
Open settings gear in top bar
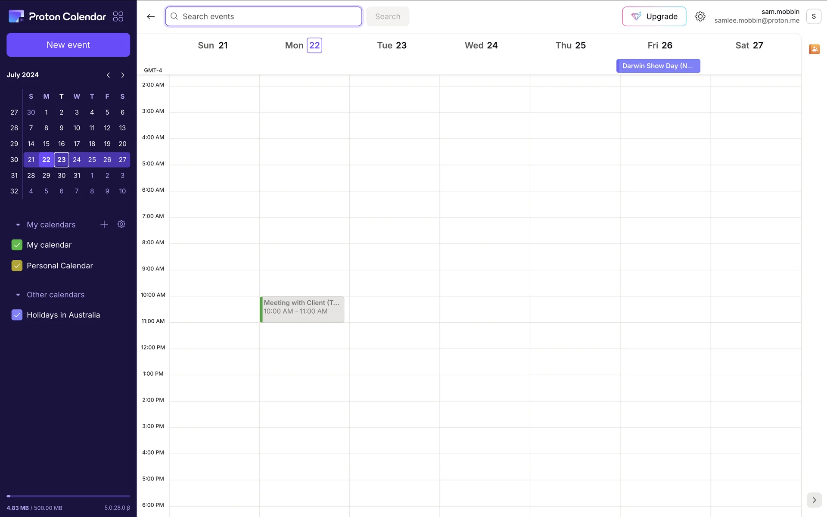[700, 16]
